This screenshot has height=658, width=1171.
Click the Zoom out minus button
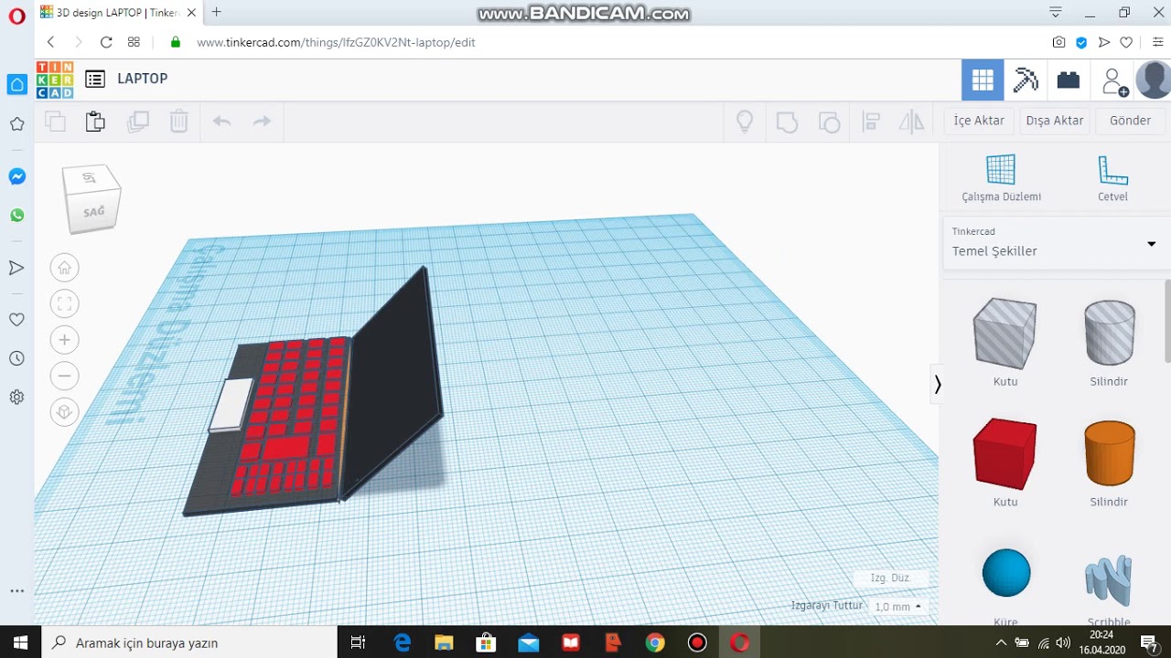(x=64, y=376)
